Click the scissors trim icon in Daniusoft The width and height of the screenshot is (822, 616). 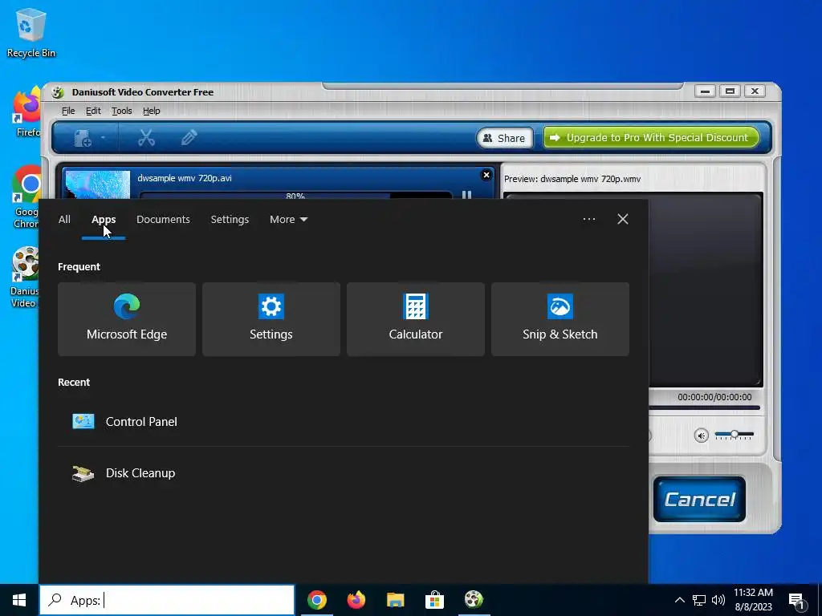coord(146,138)
